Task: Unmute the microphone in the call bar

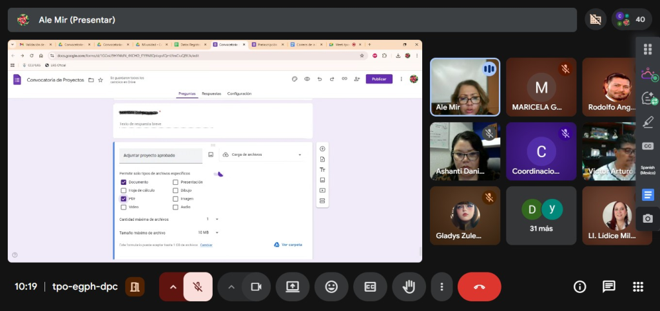Action: pyautogui.click(x=198, y=287)
